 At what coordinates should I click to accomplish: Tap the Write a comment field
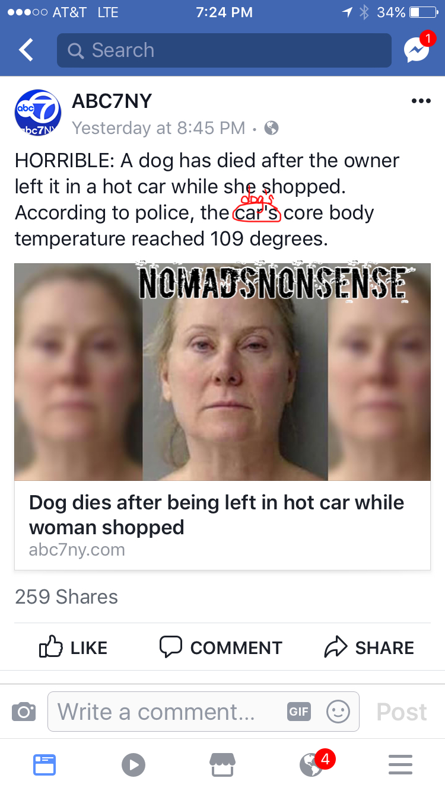pos(204,712)
